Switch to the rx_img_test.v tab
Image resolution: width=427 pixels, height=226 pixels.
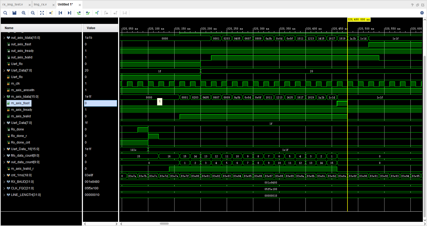point(13,4)
